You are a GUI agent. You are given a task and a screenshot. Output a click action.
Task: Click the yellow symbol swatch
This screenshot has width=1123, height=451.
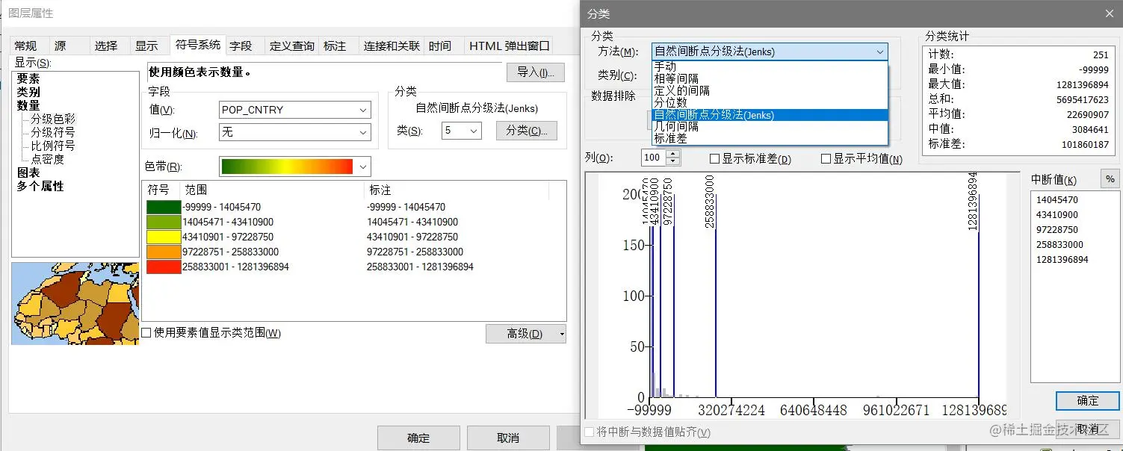coord(164,237)
